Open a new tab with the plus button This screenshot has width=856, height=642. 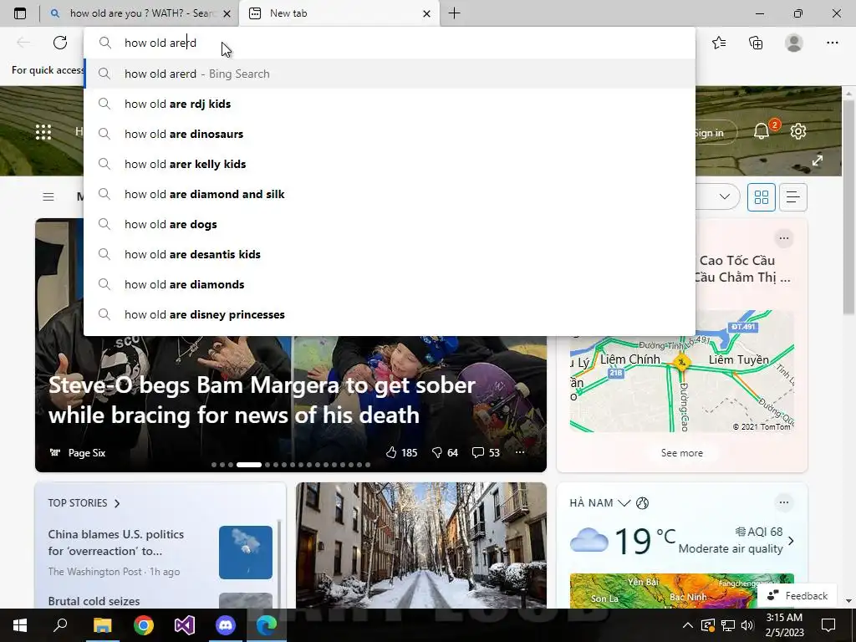click(454, 13)
